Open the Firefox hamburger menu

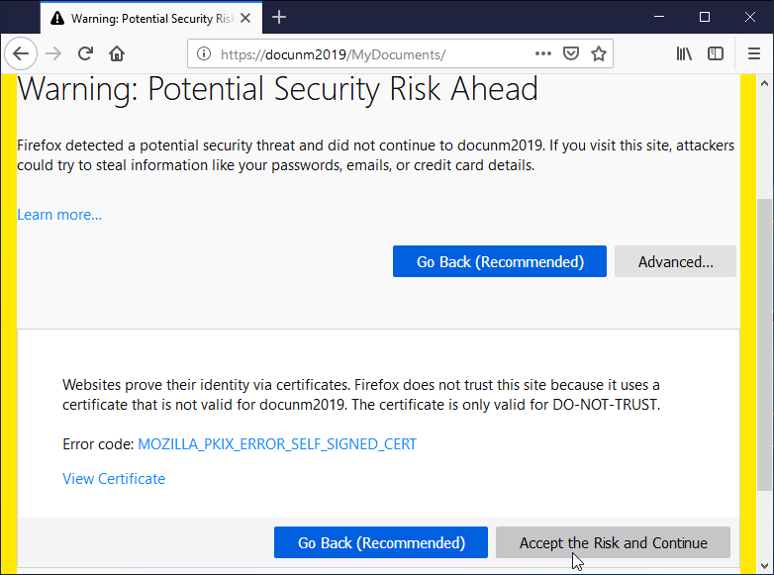[754, 53]
